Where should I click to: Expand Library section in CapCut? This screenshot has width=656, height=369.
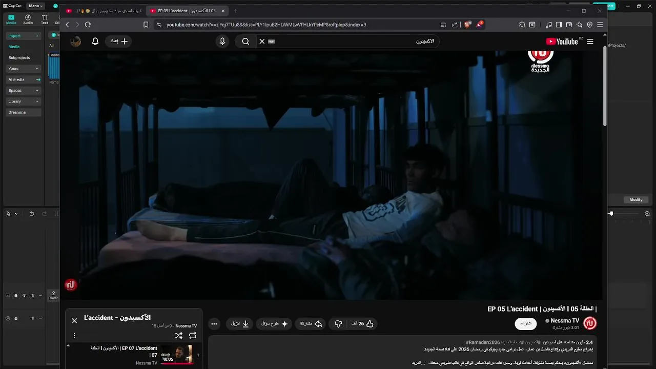(x=24, y=101)
